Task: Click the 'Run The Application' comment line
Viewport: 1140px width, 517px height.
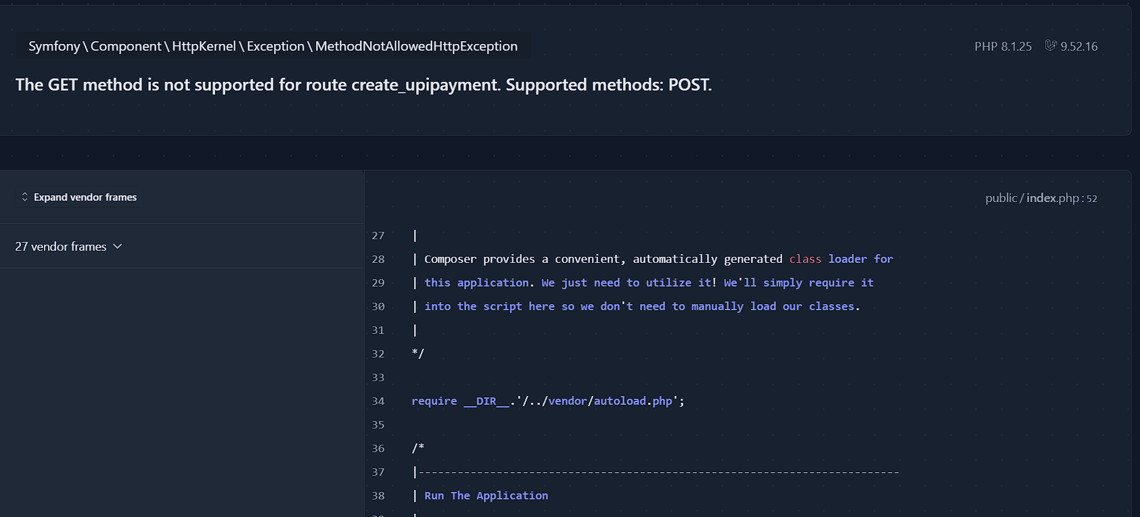Action: pyautogui.click(x=486, y=495)
